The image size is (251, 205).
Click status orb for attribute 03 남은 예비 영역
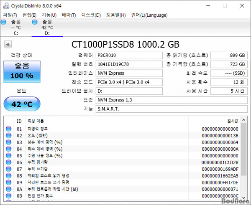[9, 142]
